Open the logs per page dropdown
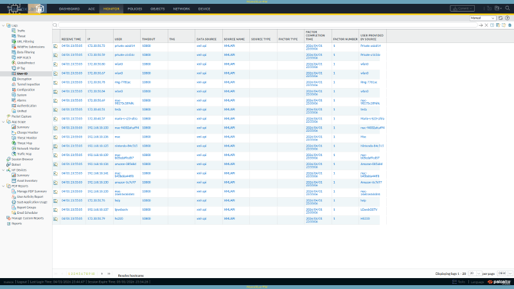This screenshot has height=289, width=514. click(x=475, y=274)
